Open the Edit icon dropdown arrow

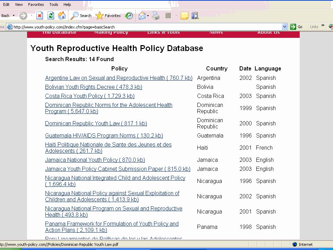(x=176, y=16)
